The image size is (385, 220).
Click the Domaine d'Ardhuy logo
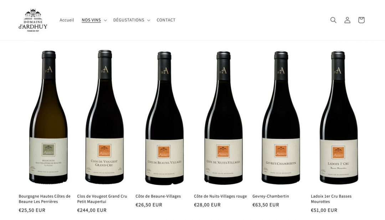(x=33, y=20)
